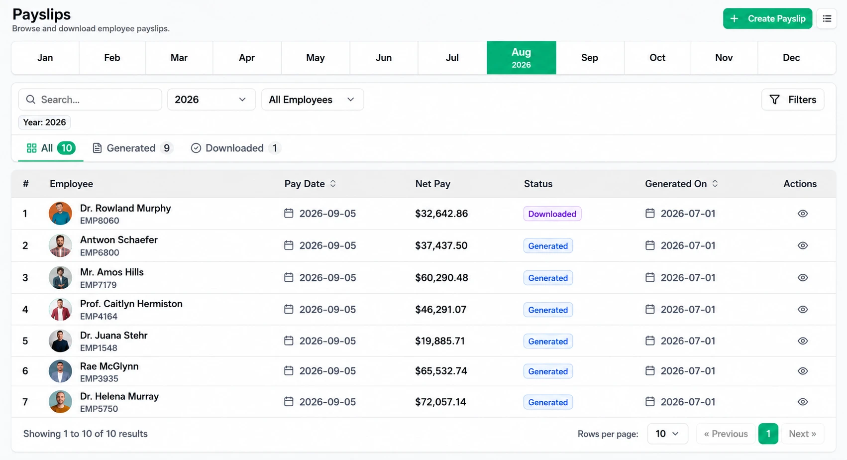Click Dr. Rowland Murphy's avatar

[x=60, y=214]
